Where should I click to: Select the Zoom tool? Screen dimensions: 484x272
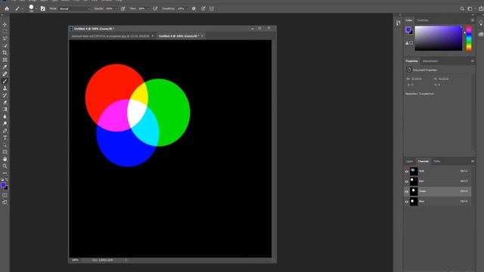click(5, 166)
